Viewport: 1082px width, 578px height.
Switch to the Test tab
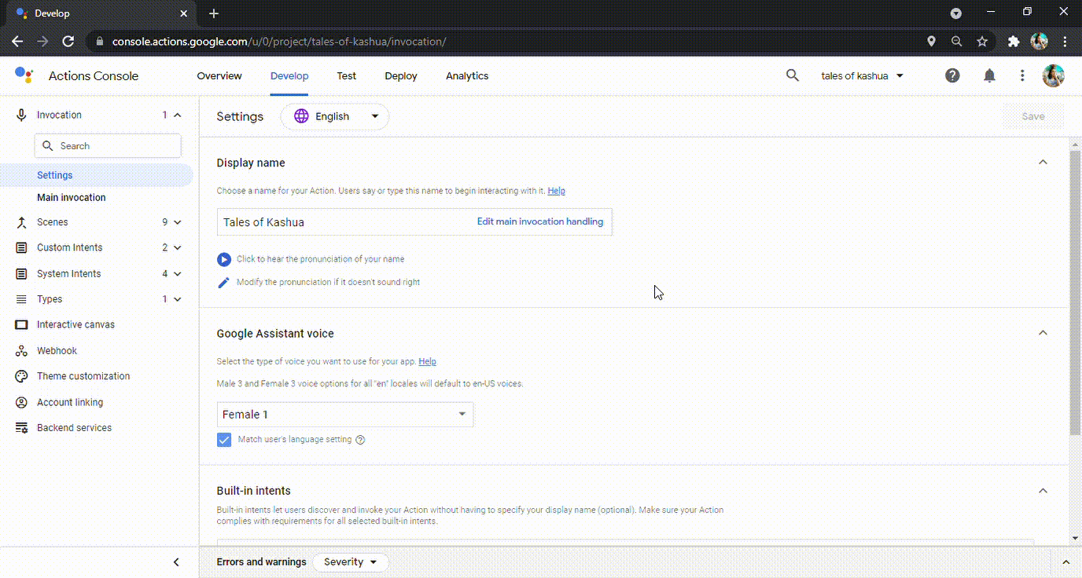[347, 76]
